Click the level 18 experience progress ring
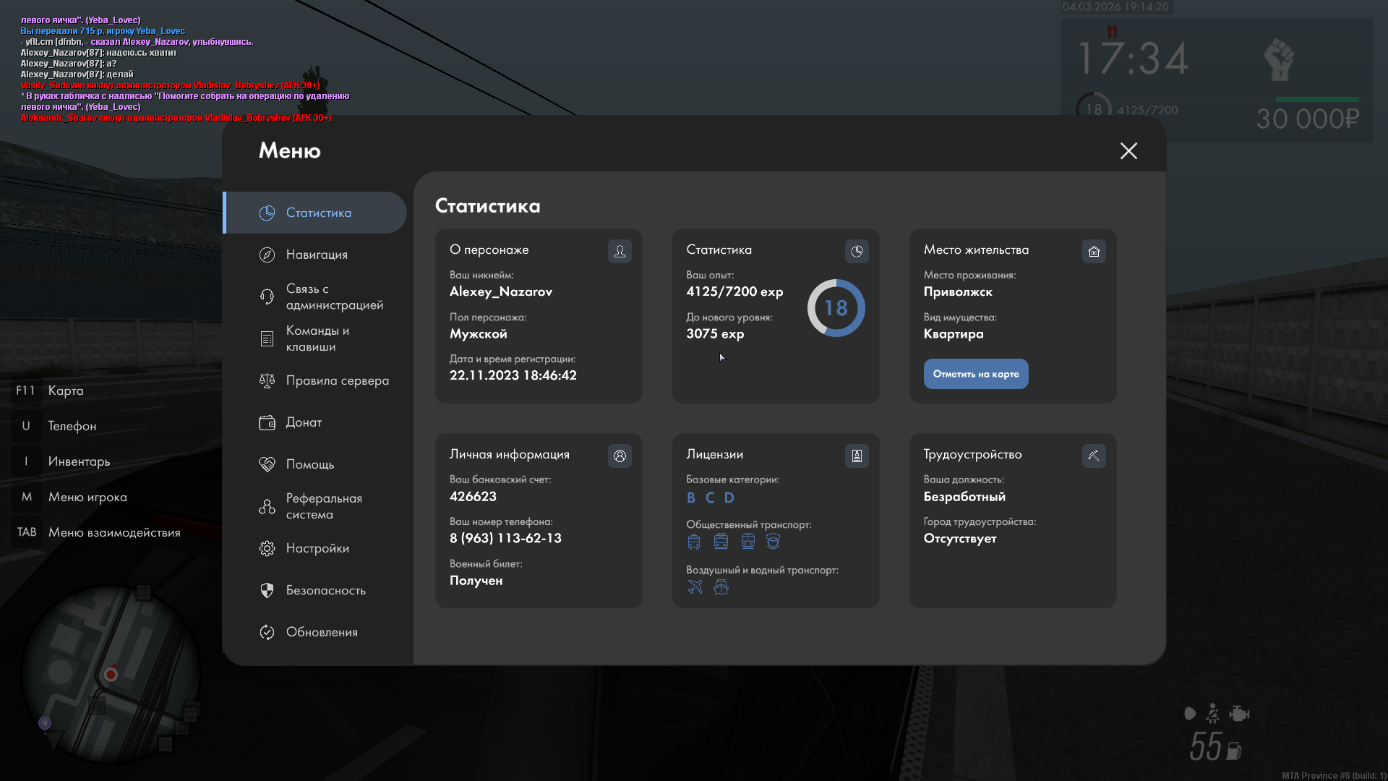Screen dimensions: 1388x781 (x=836, y=308)
